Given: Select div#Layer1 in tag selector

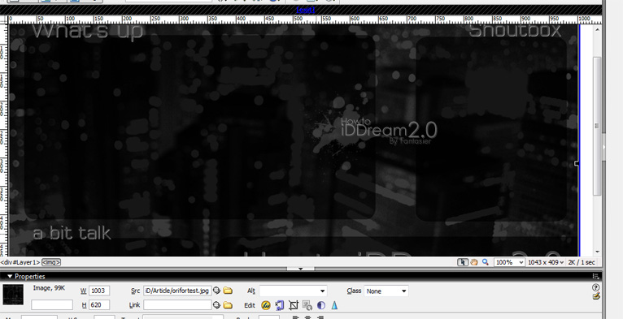Looking at the screenshot, I should point(20,262).
